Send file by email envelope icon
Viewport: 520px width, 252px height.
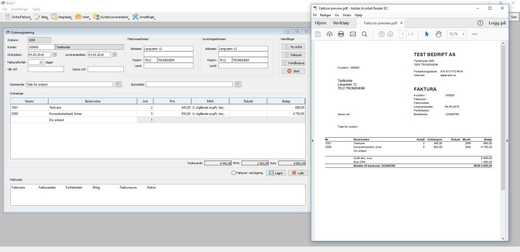352,34
